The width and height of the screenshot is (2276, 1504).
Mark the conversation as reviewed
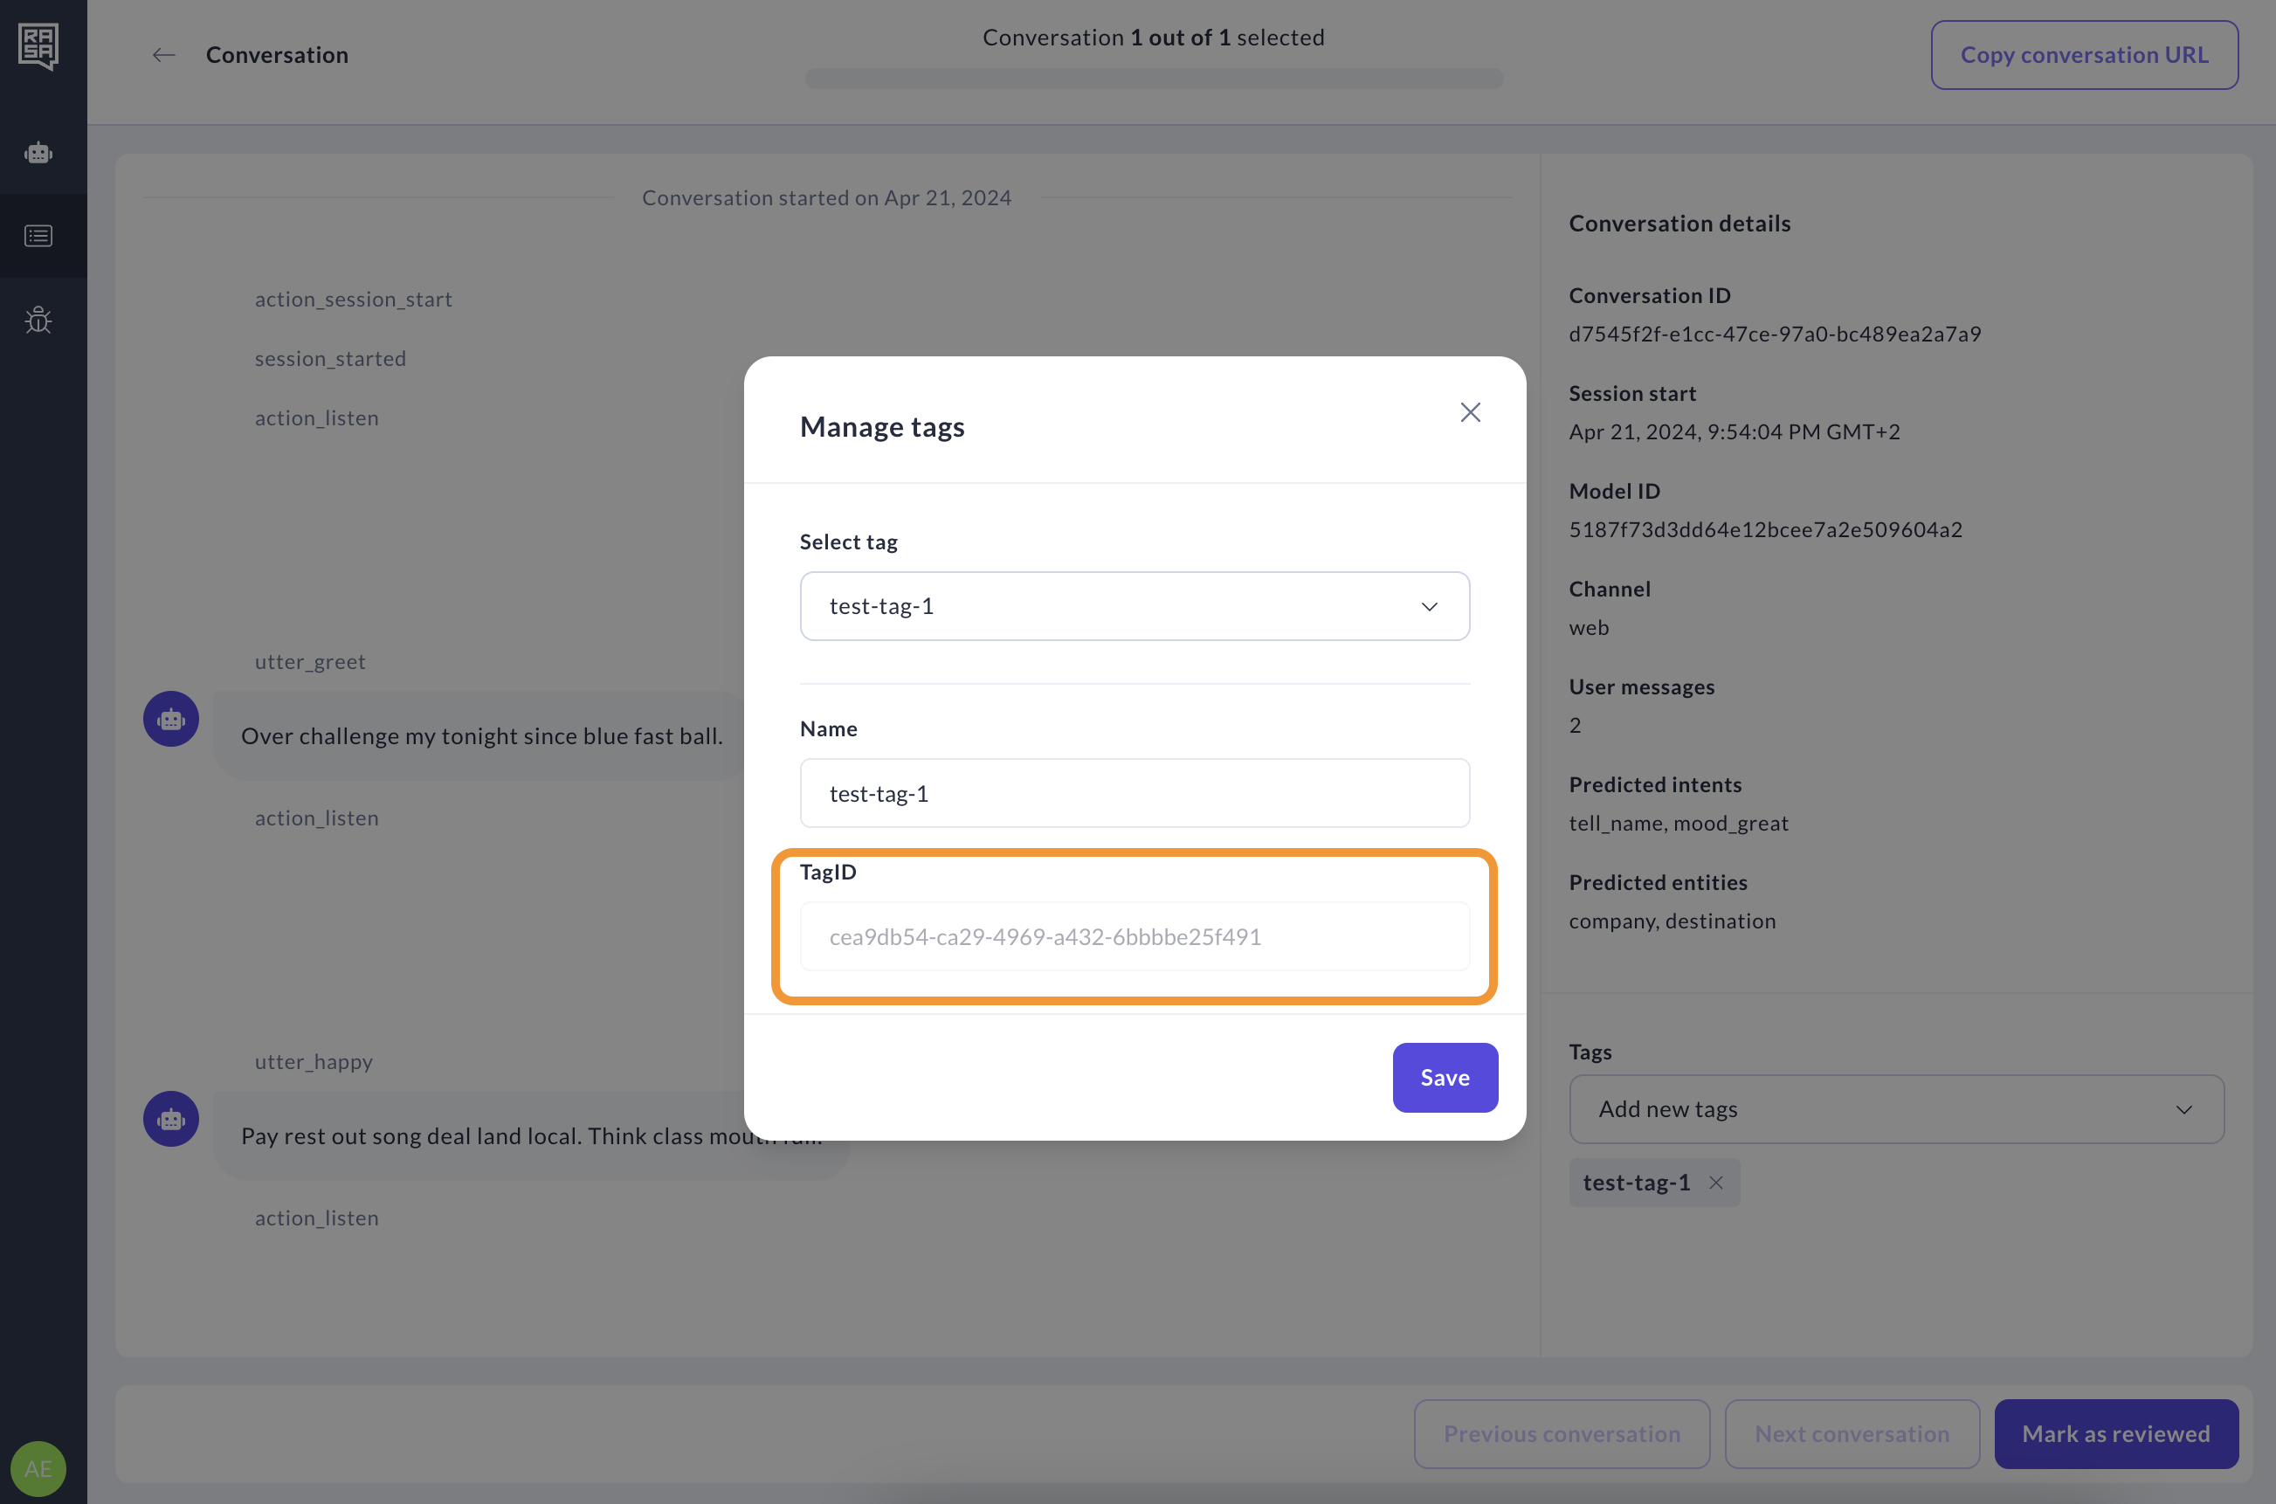click(x=2115, y=1433)
